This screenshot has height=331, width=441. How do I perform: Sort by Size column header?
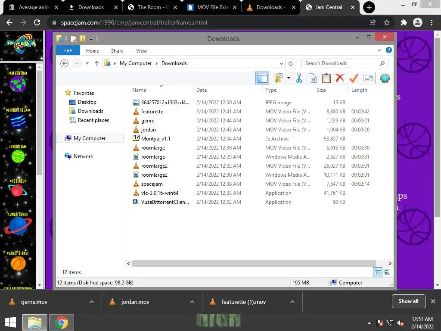point(321,90)
